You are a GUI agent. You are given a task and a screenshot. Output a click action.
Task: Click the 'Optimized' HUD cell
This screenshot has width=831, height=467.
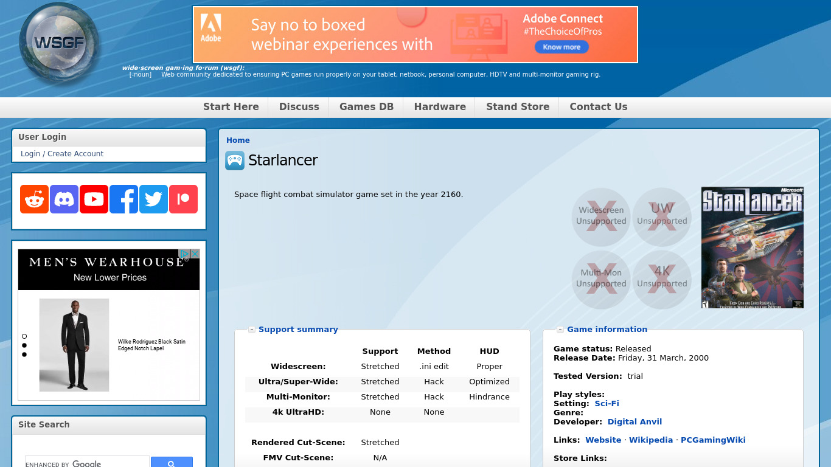tap(489, 382)
